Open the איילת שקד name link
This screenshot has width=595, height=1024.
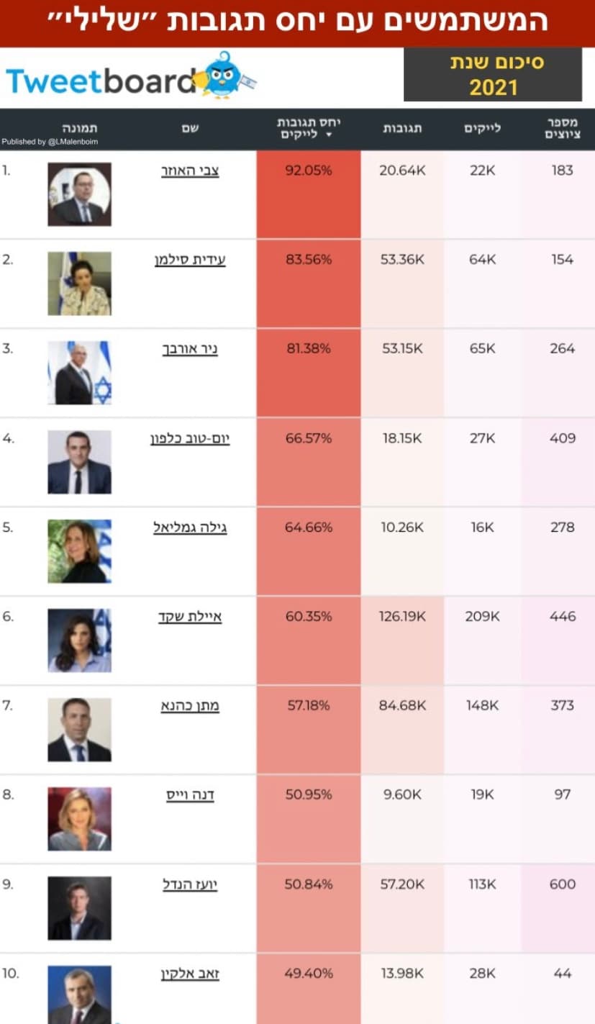pyautogui.click(x=190, y=617)
